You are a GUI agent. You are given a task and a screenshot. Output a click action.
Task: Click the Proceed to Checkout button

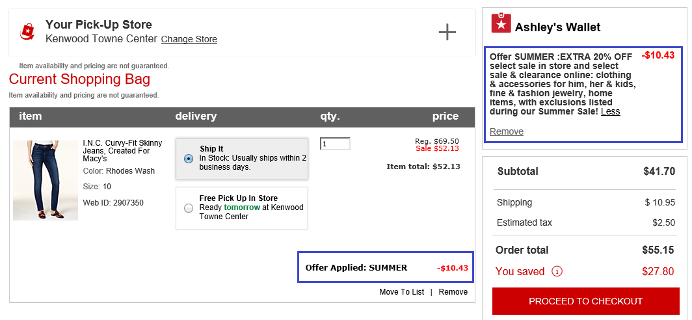tap(585, 301)
